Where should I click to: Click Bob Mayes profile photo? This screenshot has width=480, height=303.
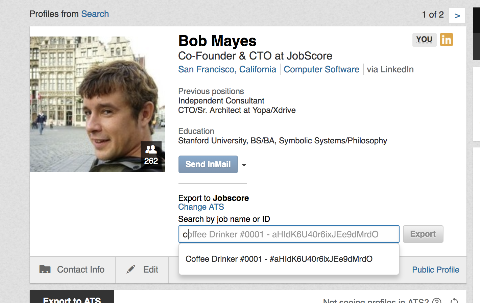click(x=97, y=104)
